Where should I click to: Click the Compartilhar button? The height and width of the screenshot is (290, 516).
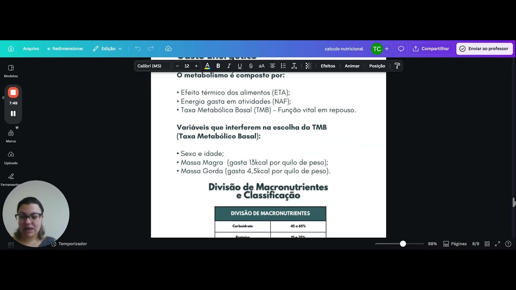(x=431, y=49)
